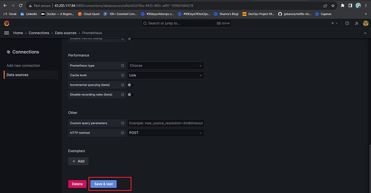Click the Not secure warning icon
Image resolution: width=371 pixels, height=193 pixels.
pos(30,6)
